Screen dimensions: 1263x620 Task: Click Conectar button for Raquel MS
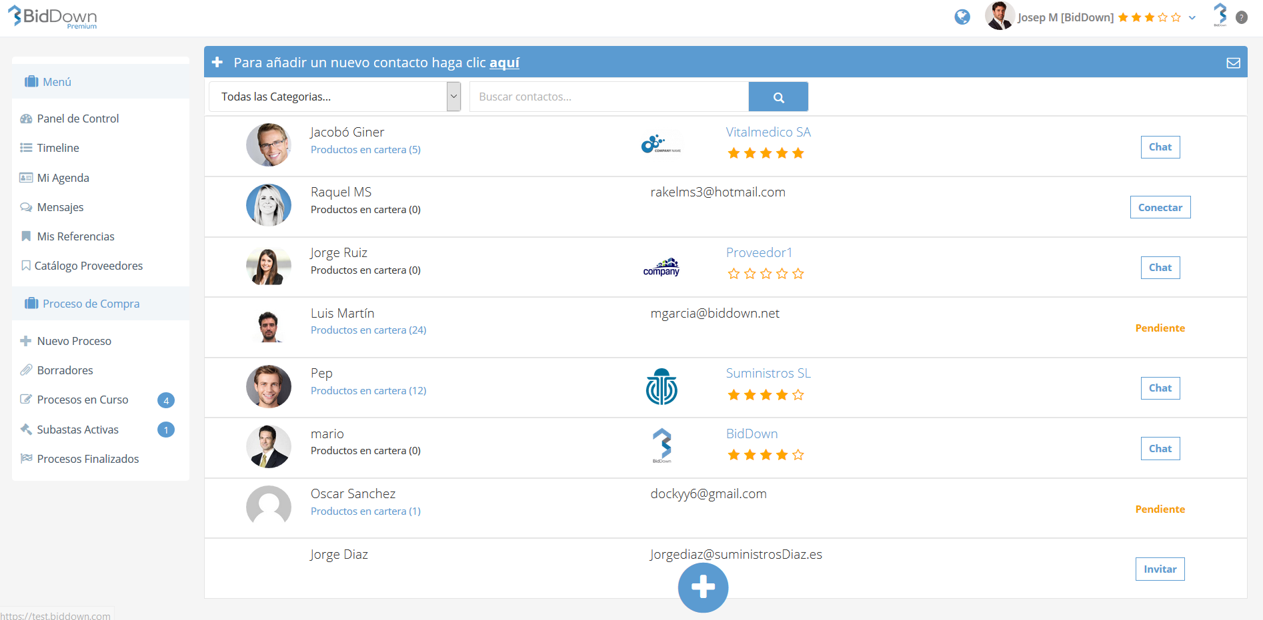1160,208
